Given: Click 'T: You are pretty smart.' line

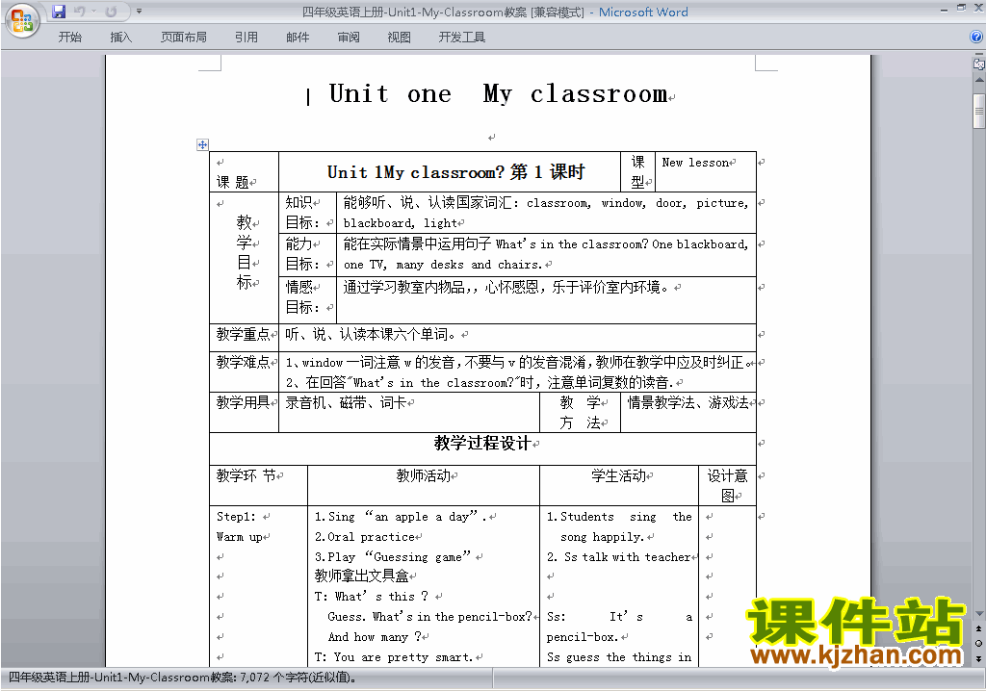Looking at the screenshot, I should click(x=394, y=657).
